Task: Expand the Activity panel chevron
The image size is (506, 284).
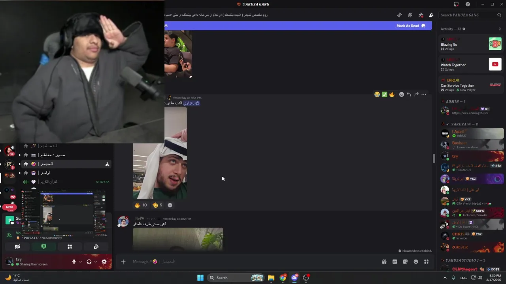Action: pyautogui.click(x=500, y=29)
